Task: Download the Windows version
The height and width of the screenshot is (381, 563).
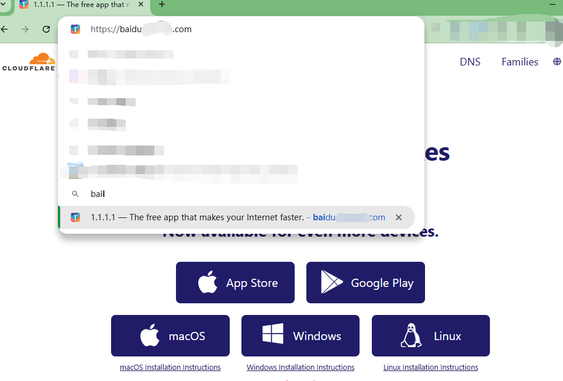Action: pos(300,336)
